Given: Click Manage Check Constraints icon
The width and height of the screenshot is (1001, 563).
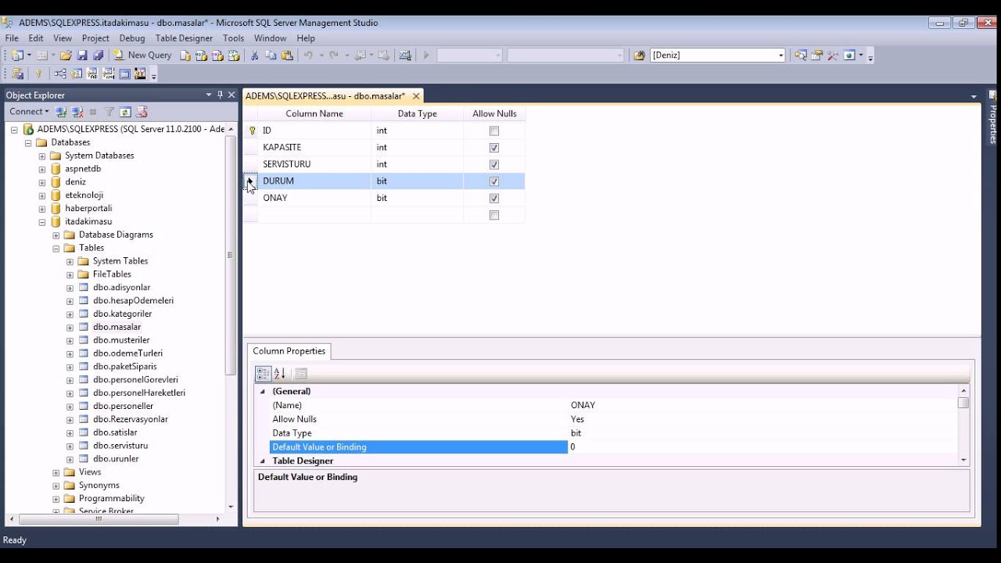Looking at the screenshot, I should tap(124, 74).
